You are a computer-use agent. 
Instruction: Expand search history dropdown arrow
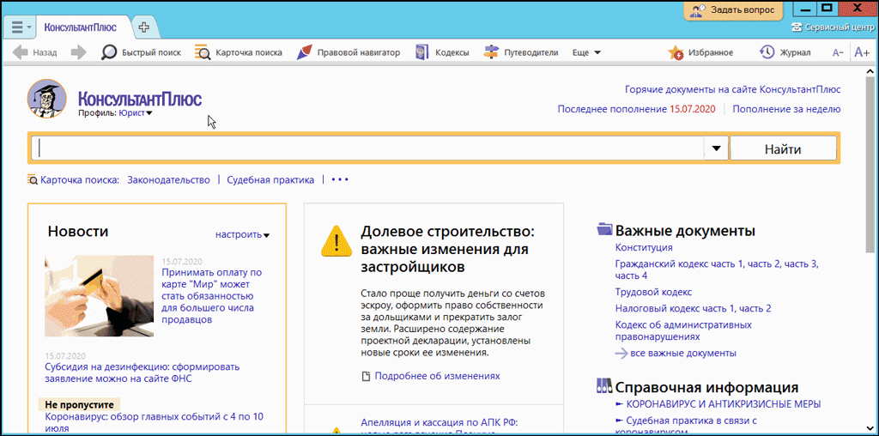tap(716, 148)
